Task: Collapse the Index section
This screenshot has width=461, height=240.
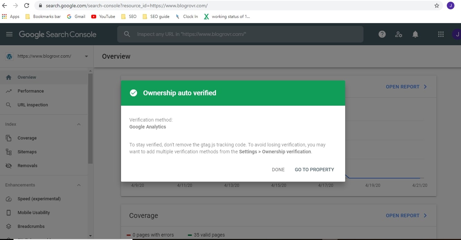Action: click(79, 124)
